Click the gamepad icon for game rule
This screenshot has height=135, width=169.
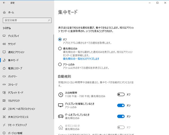(x=61, y=116)
